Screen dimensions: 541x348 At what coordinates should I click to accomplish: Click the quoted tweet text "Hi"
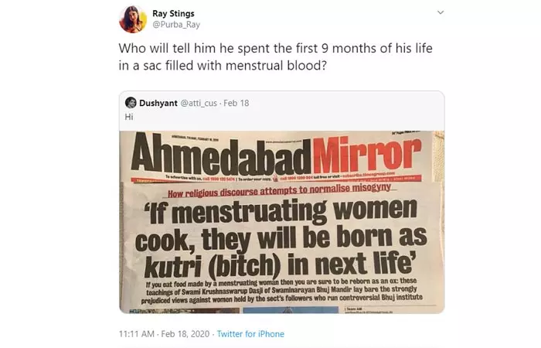pyautogui.click(x=129, y=116)
